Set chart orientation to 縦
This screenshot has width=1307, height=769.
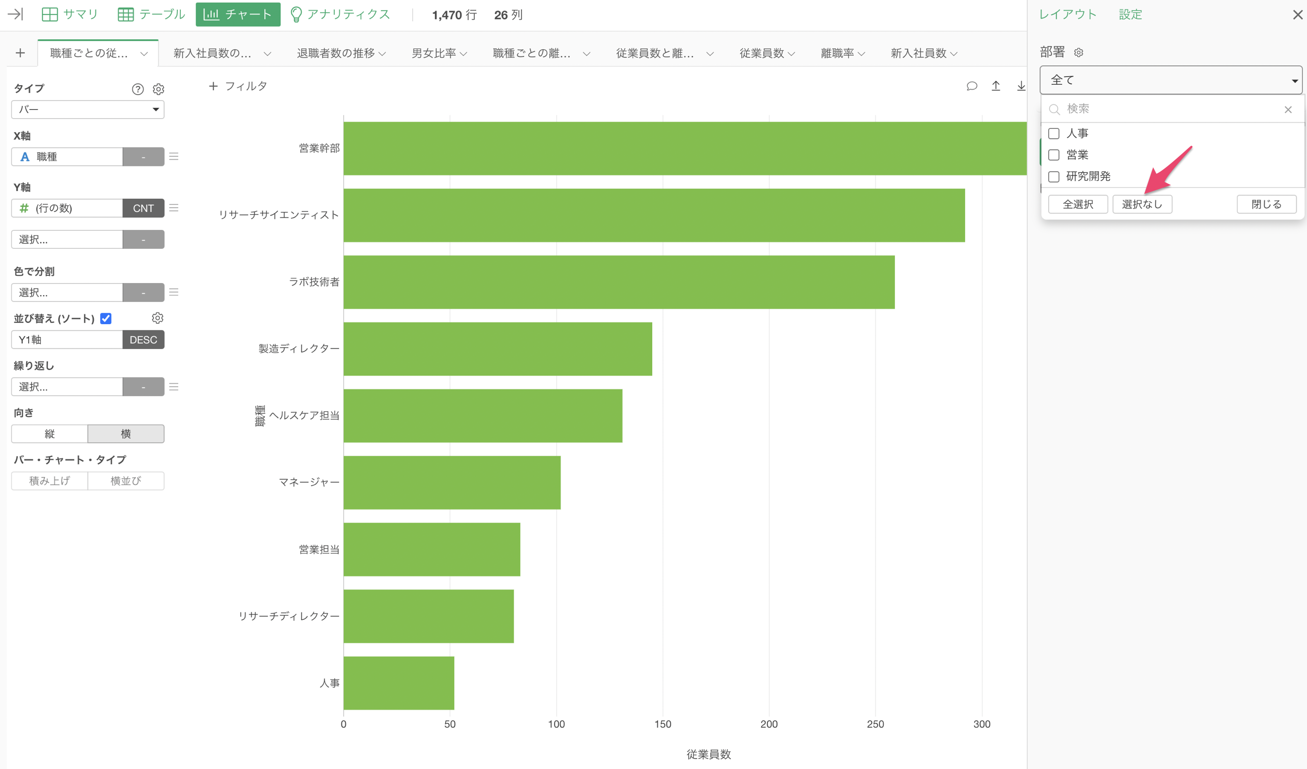click(x=49, y=434)
